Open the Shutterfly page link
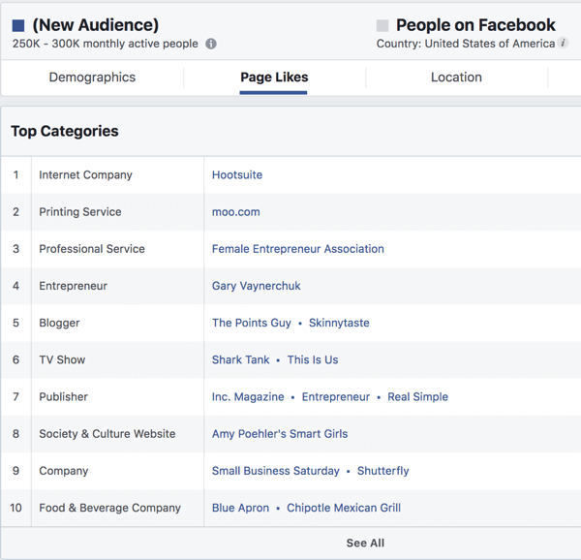 click(382, 471)
